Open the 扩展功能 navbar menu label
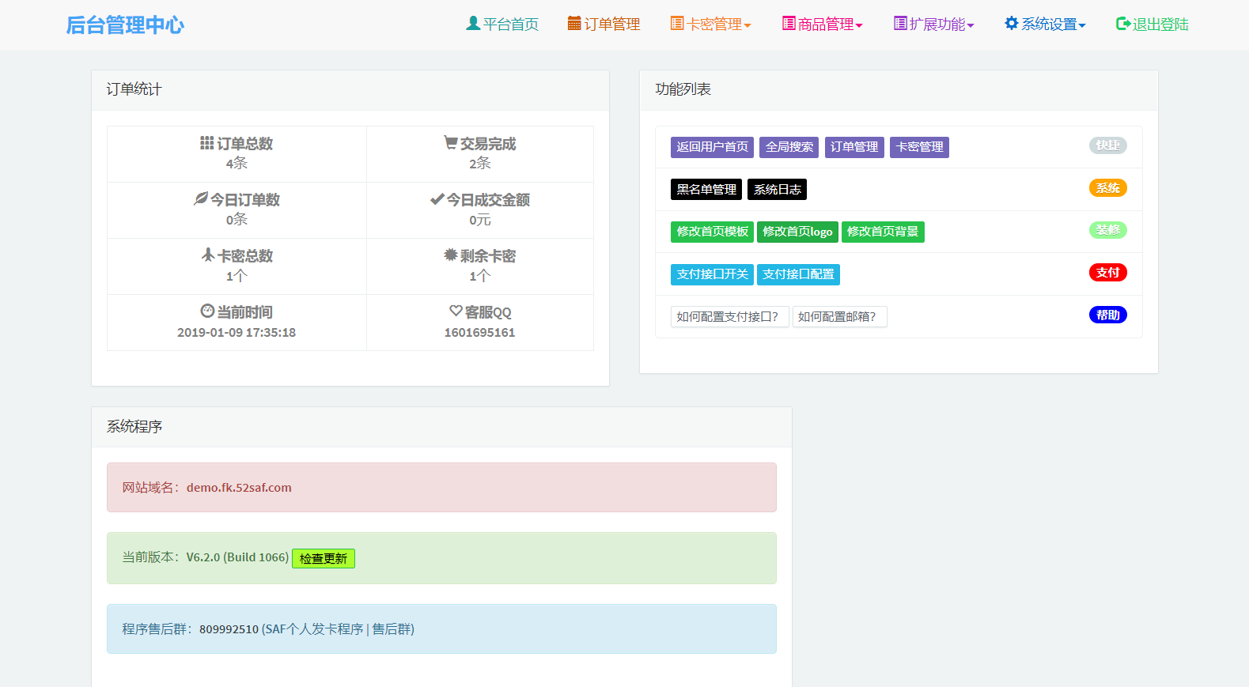The image size is (1249, 687). pos(937,25)
